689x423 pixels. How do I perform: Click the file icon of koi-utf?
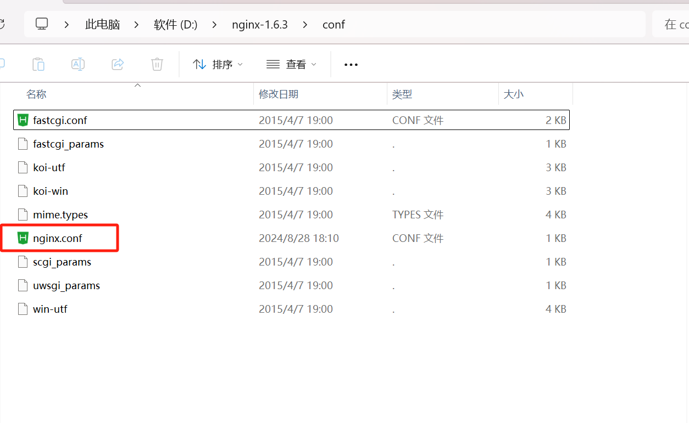pyautogui.click(x=23, y=167)
